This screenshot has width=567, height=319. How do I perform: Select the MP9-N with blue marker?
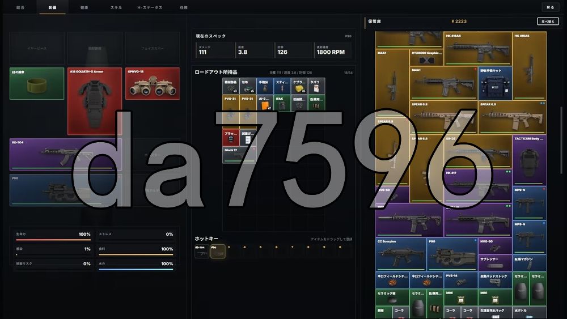(529, 237)
